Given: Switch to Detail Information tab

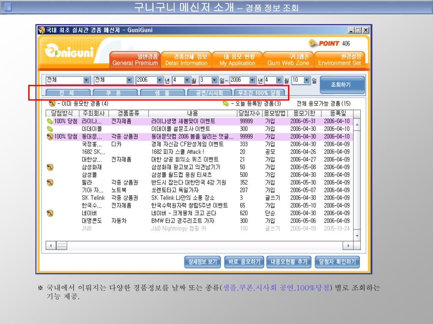Looking at the screenshot, I should coord(186,59).
